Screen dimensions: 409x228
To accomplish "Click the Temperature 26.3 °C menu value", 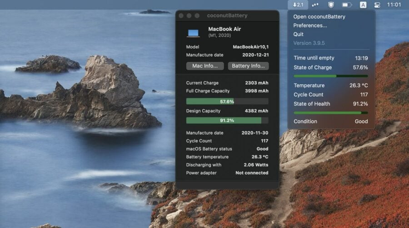I will tap(359, 85).
